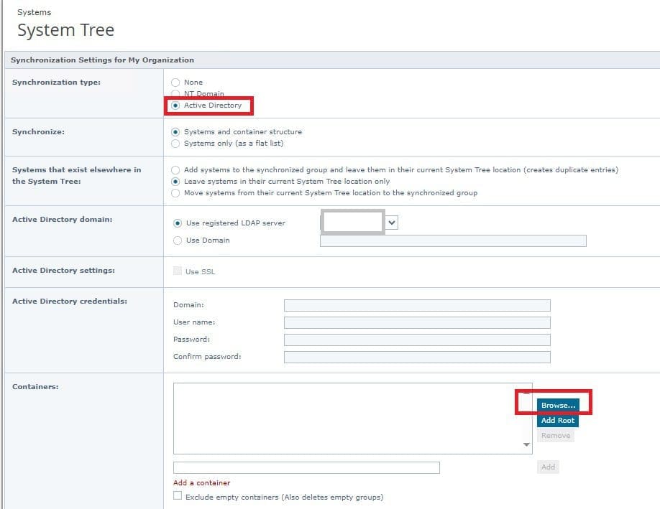Screen dimensions: 660x509
Task: Select the Use Domain radio button
Action: point(178,241)
